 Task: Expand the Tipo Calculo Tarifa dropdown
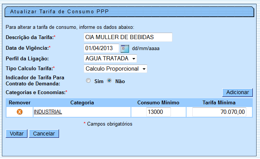click(x=115, y=69)
